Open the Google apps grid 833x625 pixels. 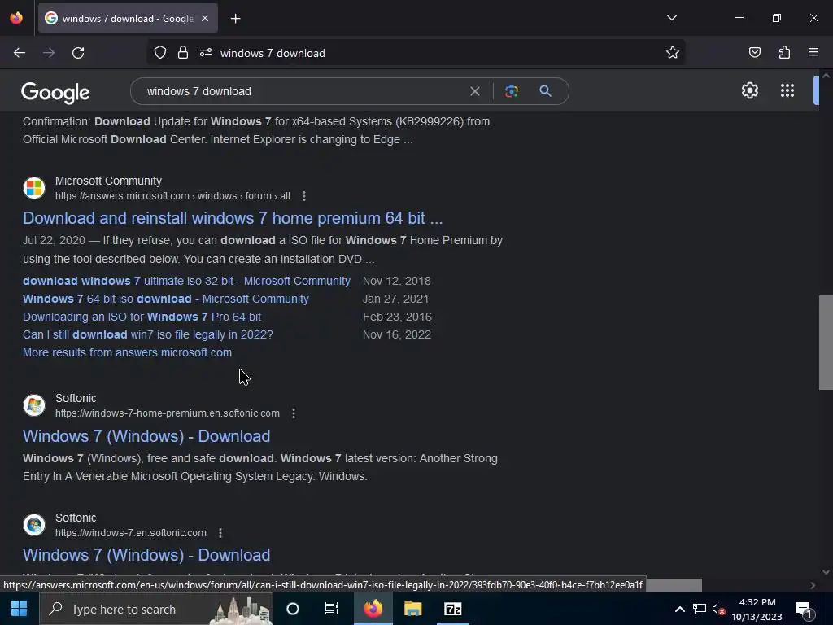click(x=787, y=90)
